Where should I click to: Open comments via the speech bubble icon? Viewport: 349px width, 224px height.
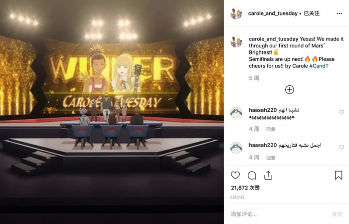[x=252, y=176]
